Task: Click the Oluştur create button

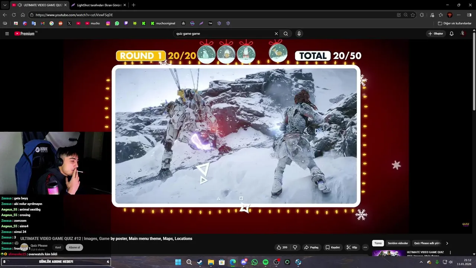Action: (436, 33)
